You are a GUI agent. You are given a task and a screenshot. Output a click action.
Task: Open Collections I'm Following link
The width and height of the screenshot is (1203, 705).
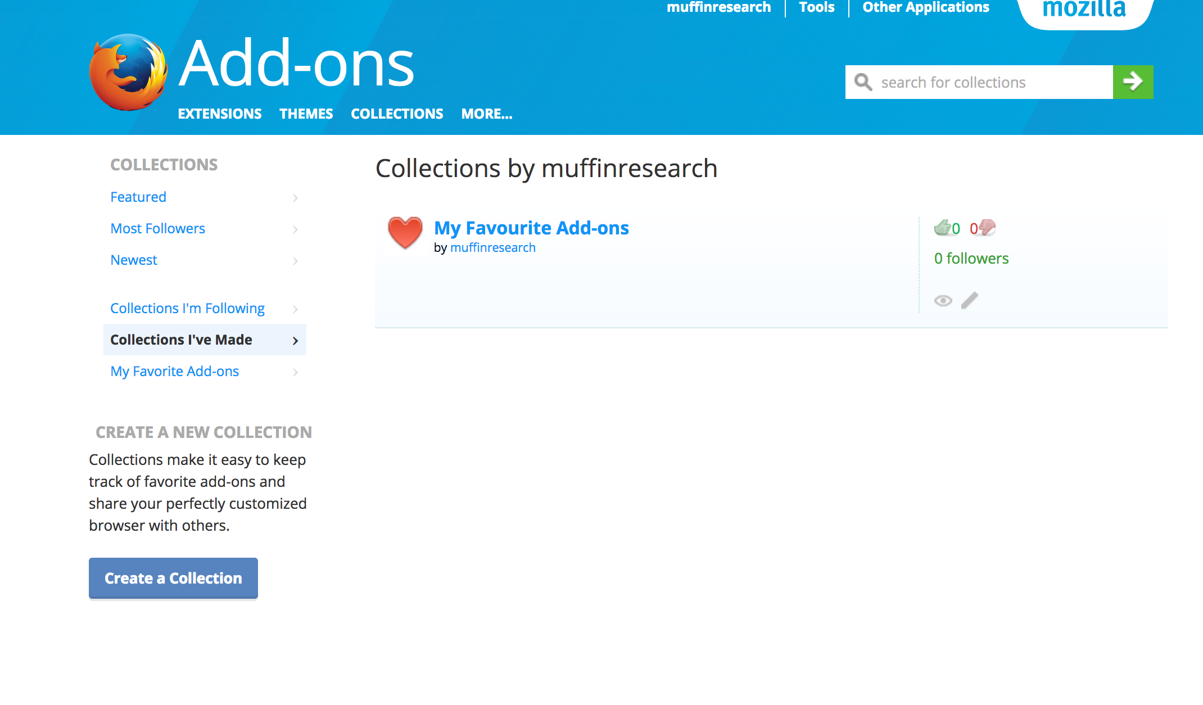(187, 309)
